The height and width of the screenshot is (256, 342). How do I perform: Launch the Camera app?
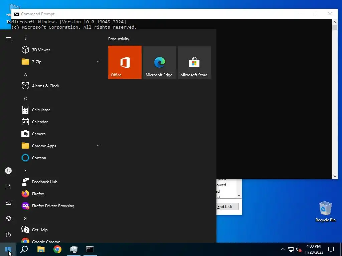click(x=60, y=134)
